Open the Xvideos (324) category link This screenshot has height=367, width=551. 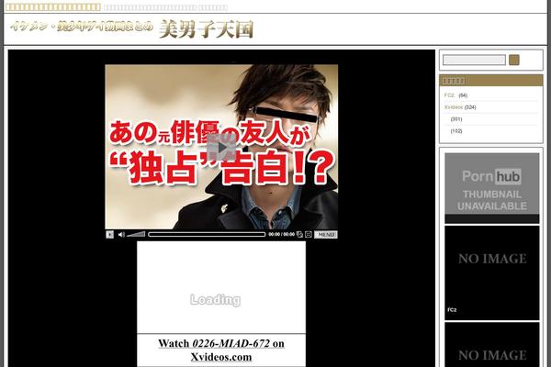point(460,107)
